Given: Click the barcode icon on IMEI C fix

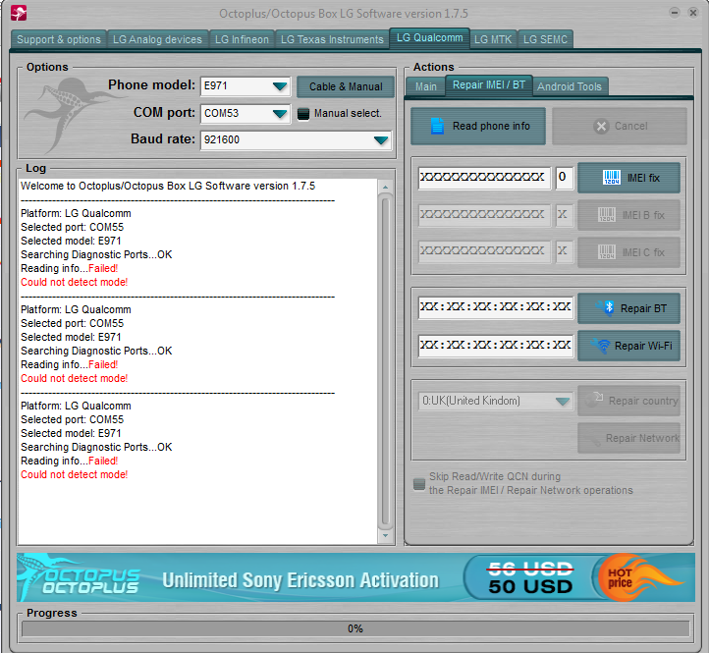Looking at the screenshot, I should 607,252.
